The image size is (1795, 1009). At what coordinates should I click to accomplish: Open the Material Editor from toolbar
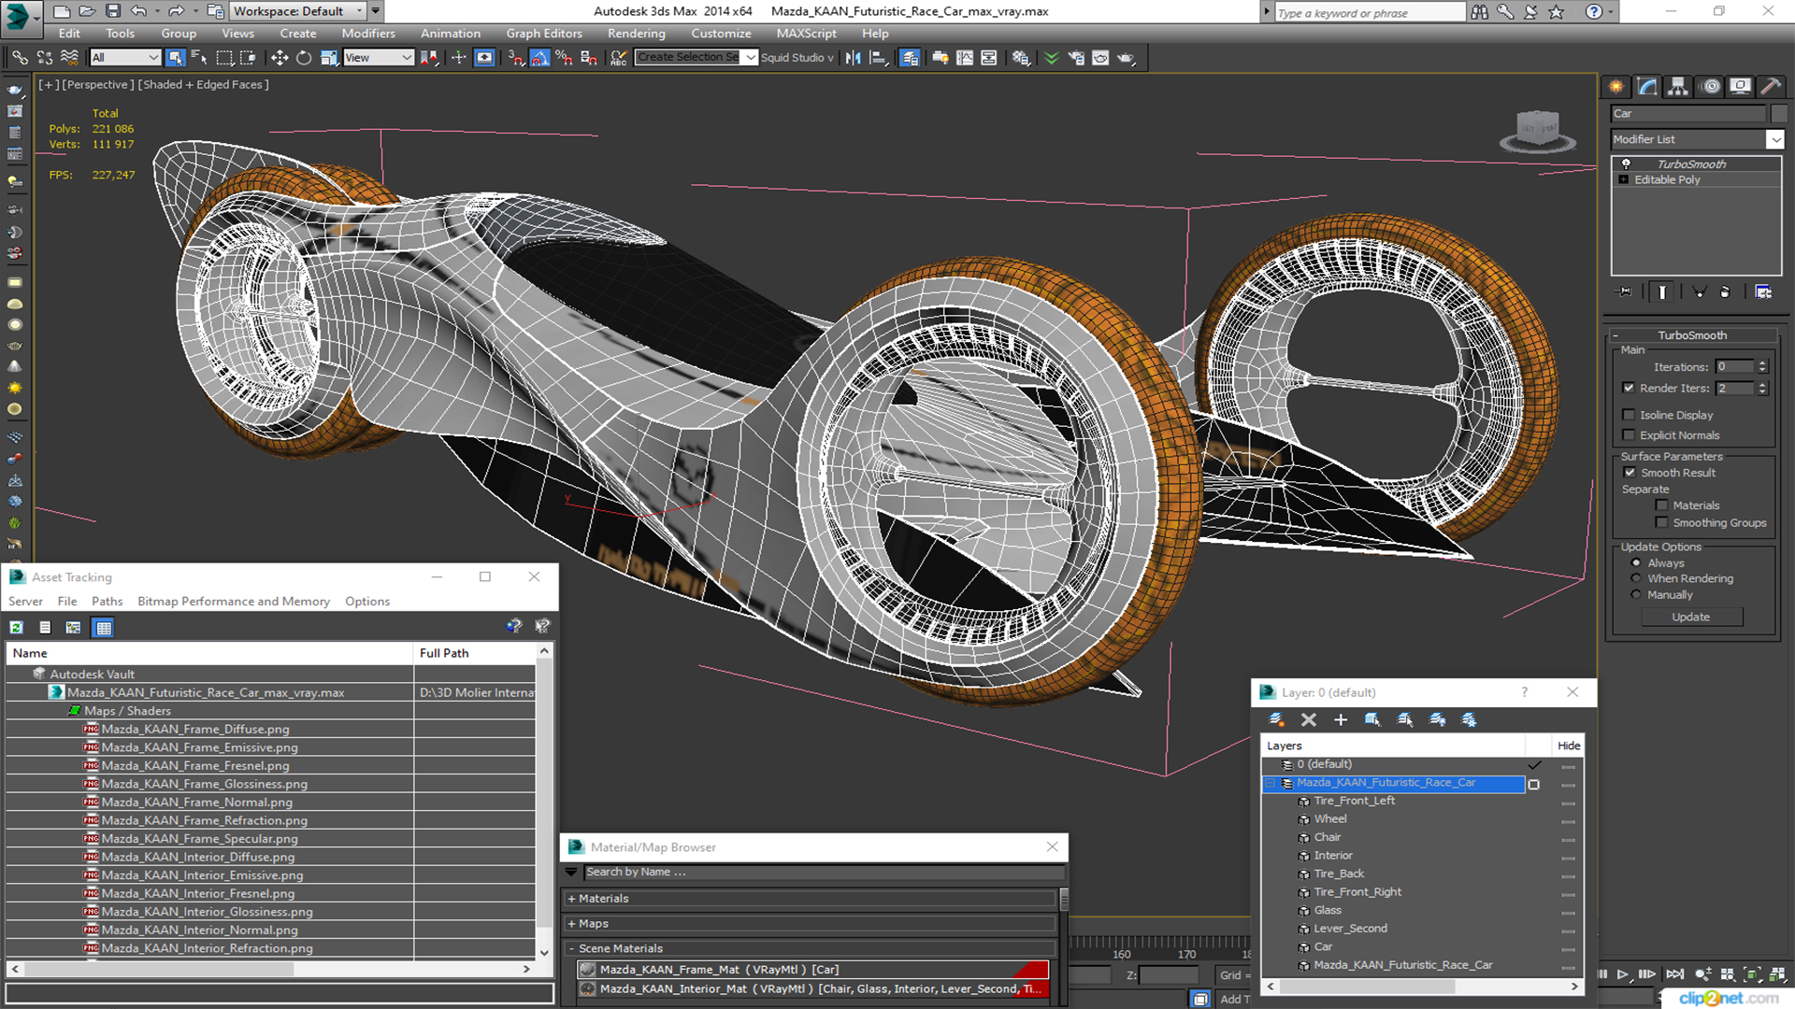pyautogui.click(x=1020, y=58)
